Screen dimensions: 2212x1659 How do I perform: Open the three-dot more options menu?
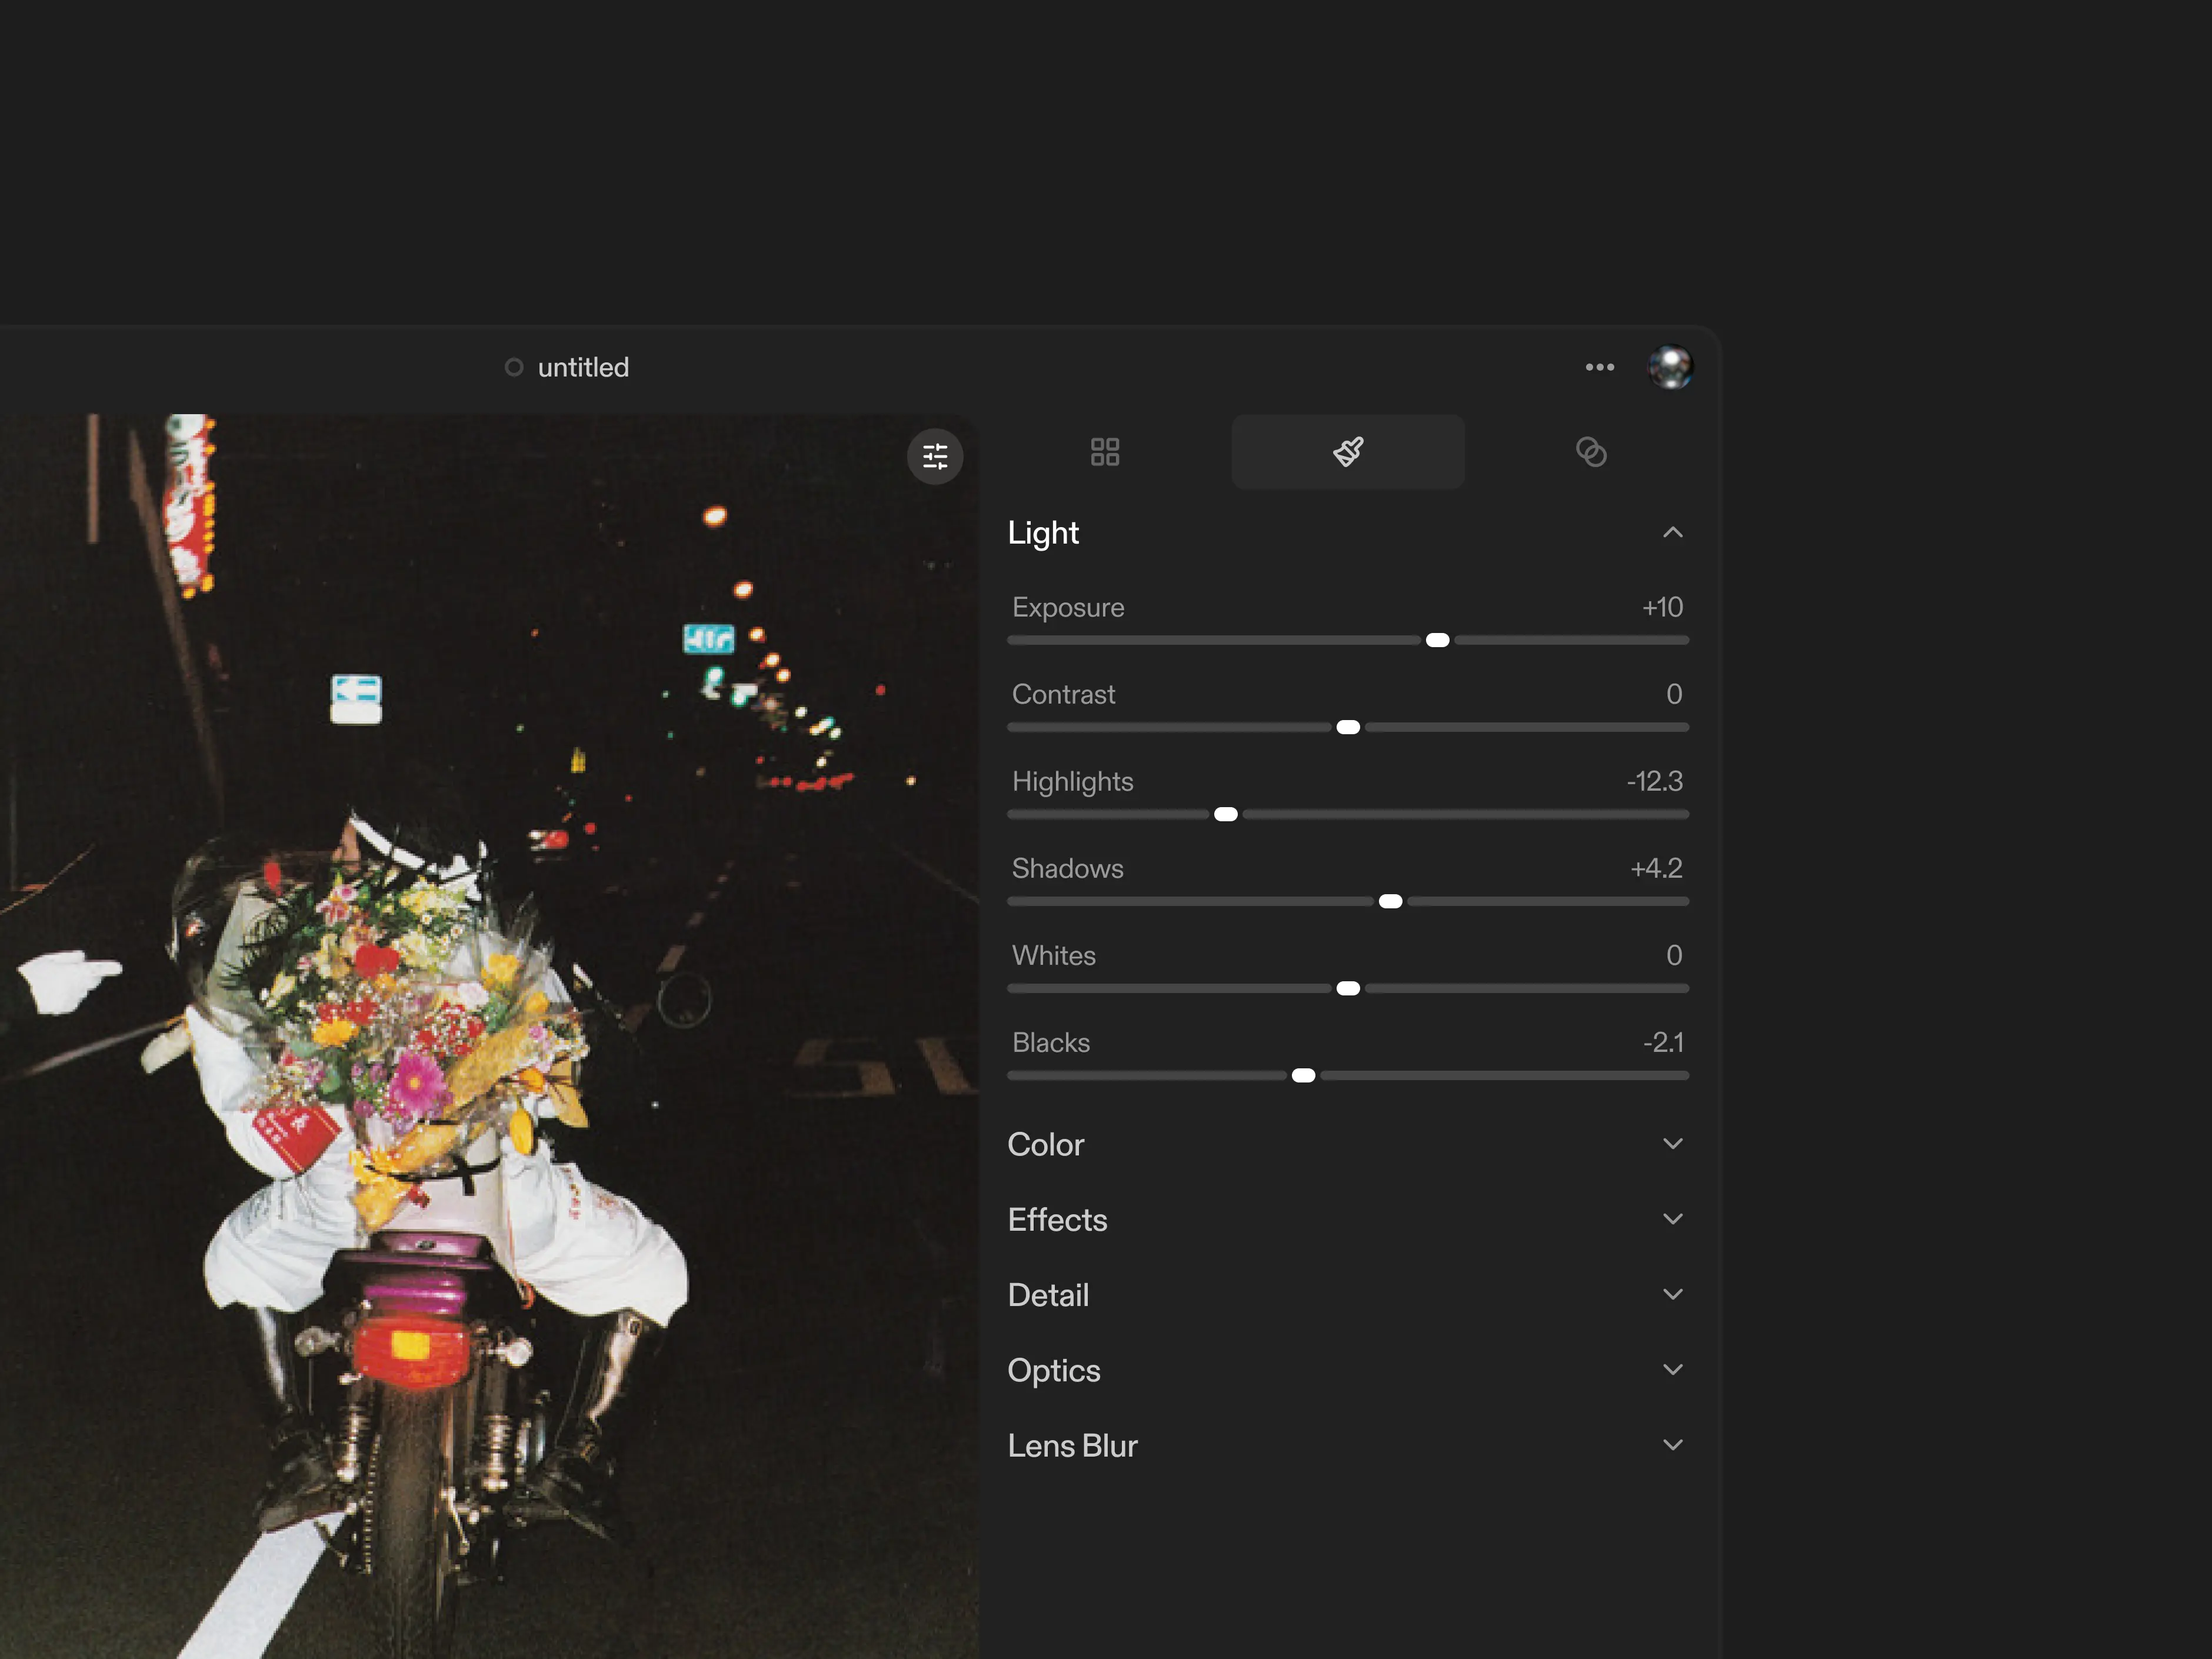1599,367
